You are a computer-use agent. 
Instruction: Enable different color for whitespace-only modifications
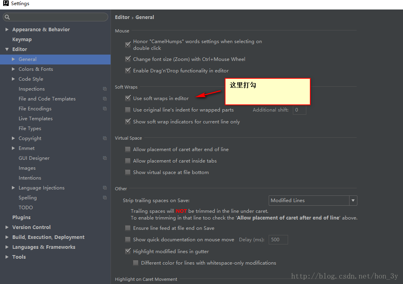point(136,263)
